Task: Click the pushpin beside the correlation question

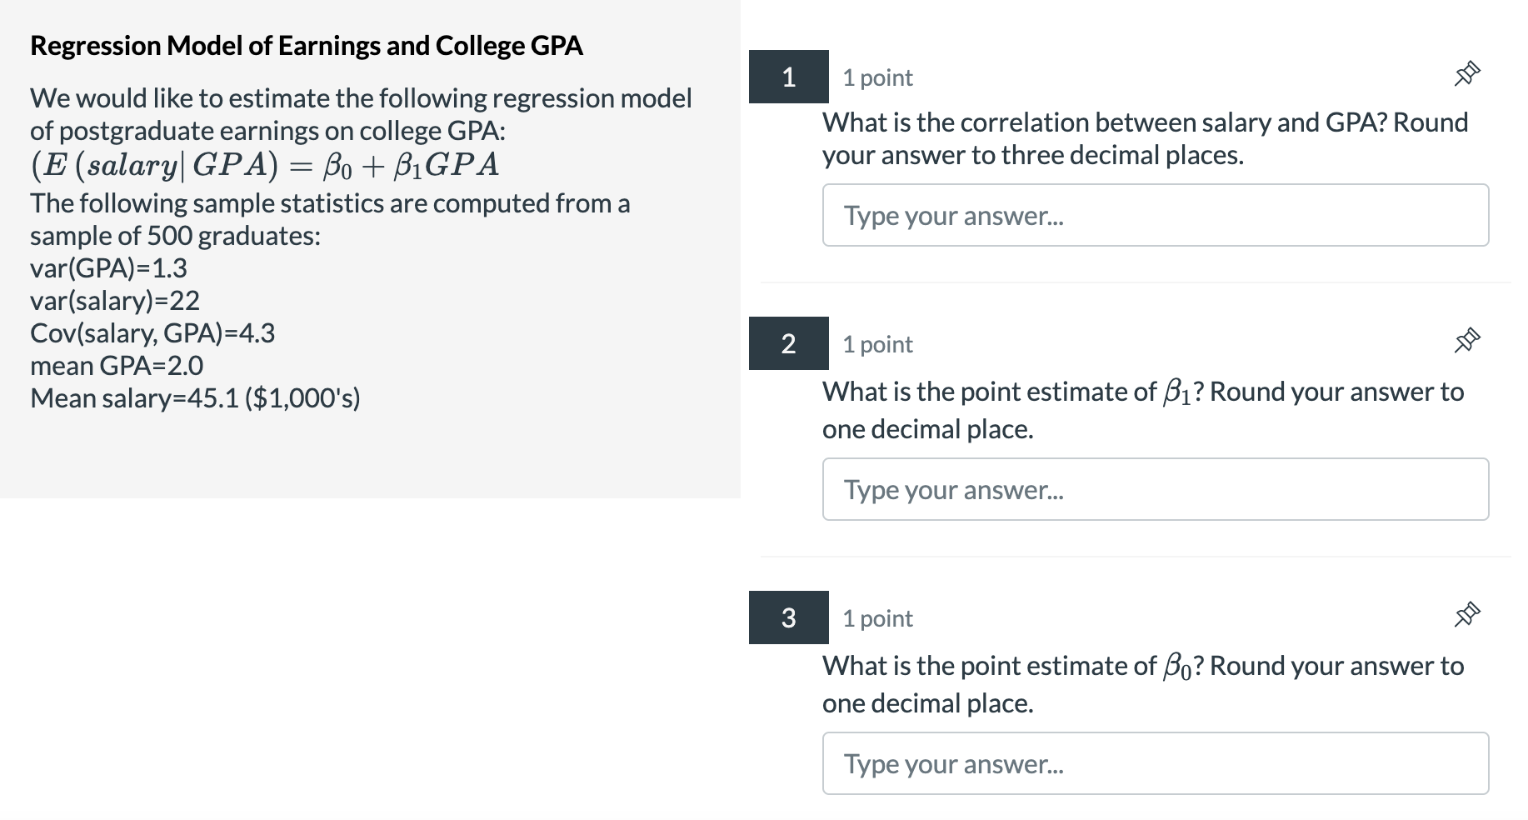Action: pyautogui.click(x=1466, y=73)
